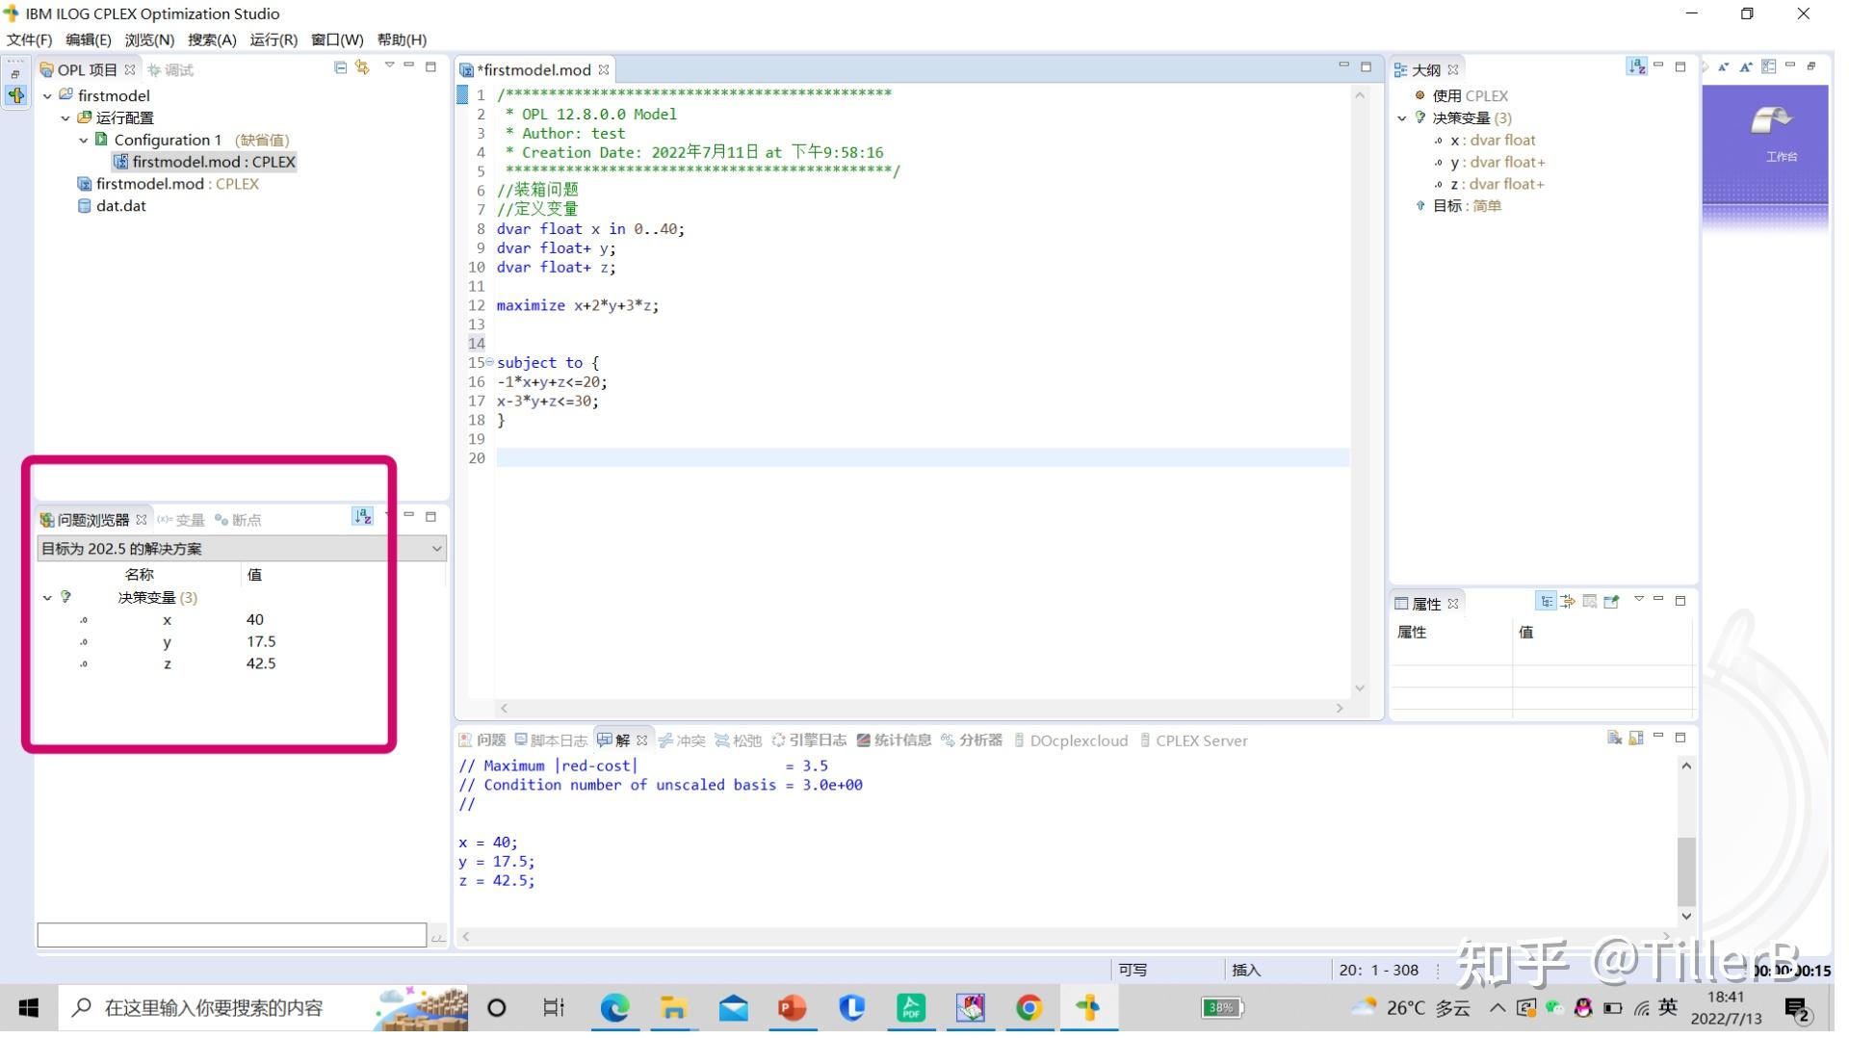Click the CPLEX perspective icon on left toolbar
Image resolution: width=1849 pixels, height=1038 pixels.
16,96
